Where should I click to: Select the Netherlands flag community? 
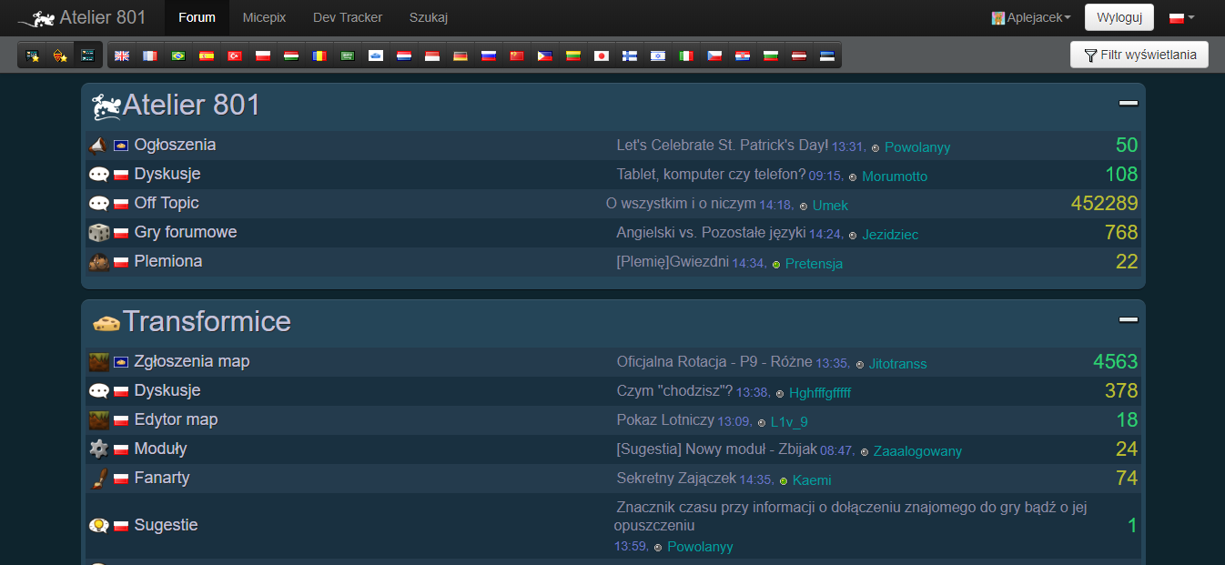pyautogui.click(x=404, y=55)
